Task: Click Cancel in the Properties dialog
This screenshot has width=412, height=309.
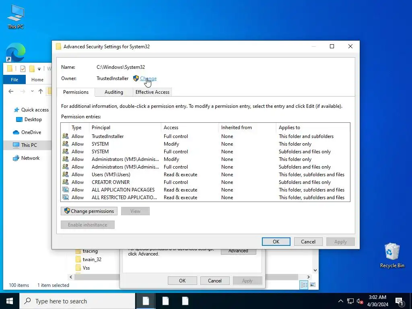Action: tap(215, 280)
